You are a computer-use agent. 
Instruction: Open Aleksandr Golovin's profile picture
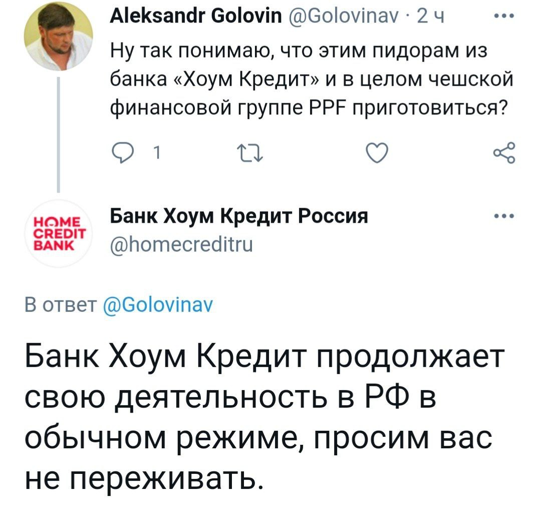[x=58, y=29]
